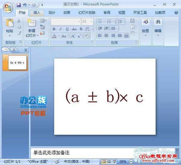Open the 加载项 tab

[160, 12]
